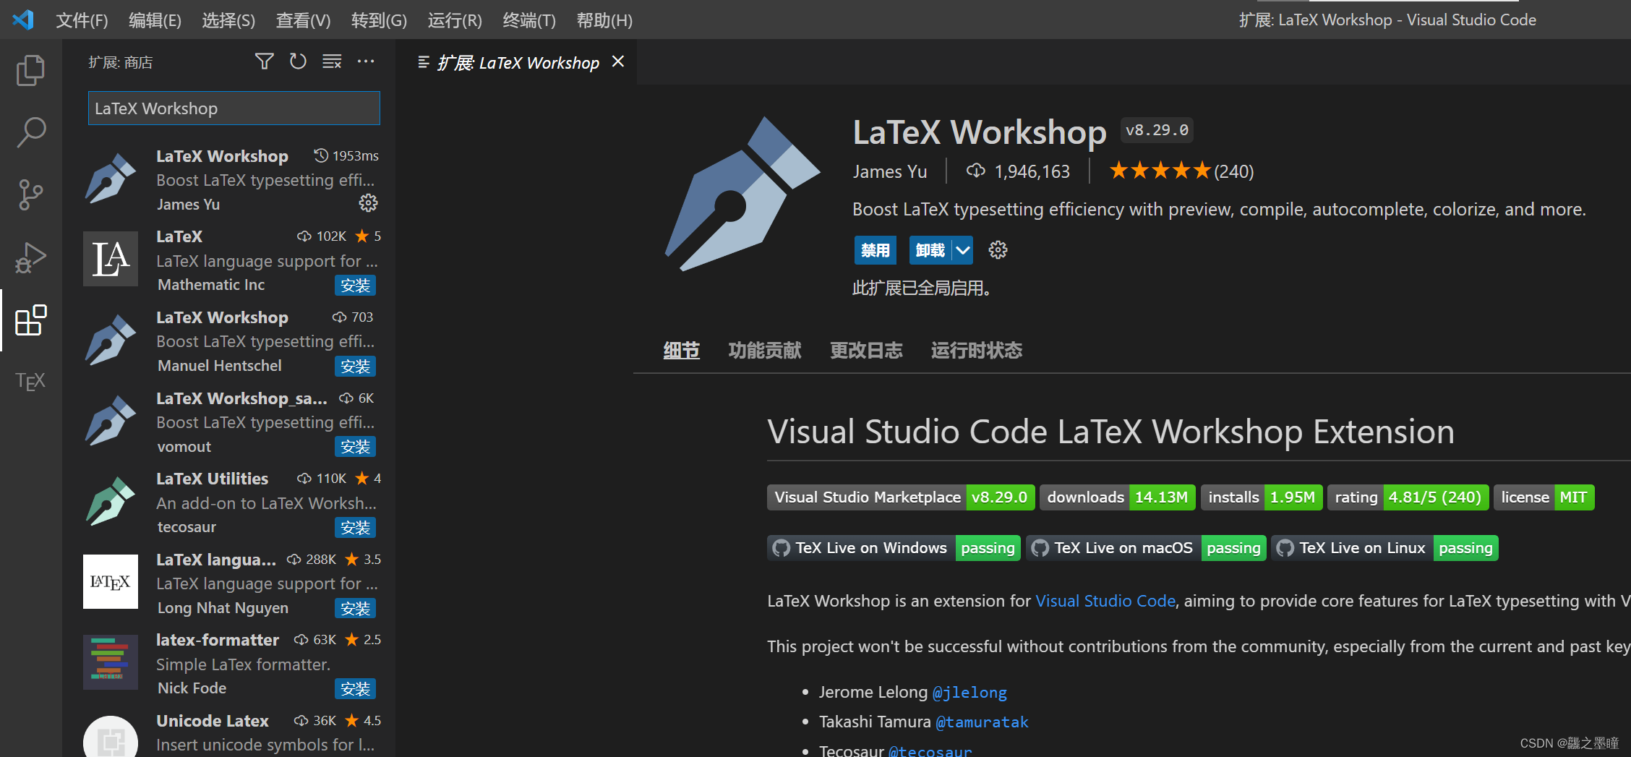Open the gear menu on the extension details page

(x=998, y=249)
